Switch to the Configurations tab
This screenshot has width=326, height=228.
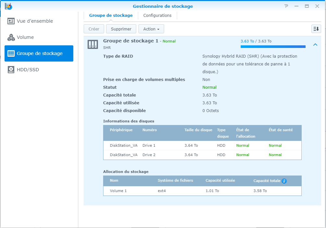[x=157, y=15]
